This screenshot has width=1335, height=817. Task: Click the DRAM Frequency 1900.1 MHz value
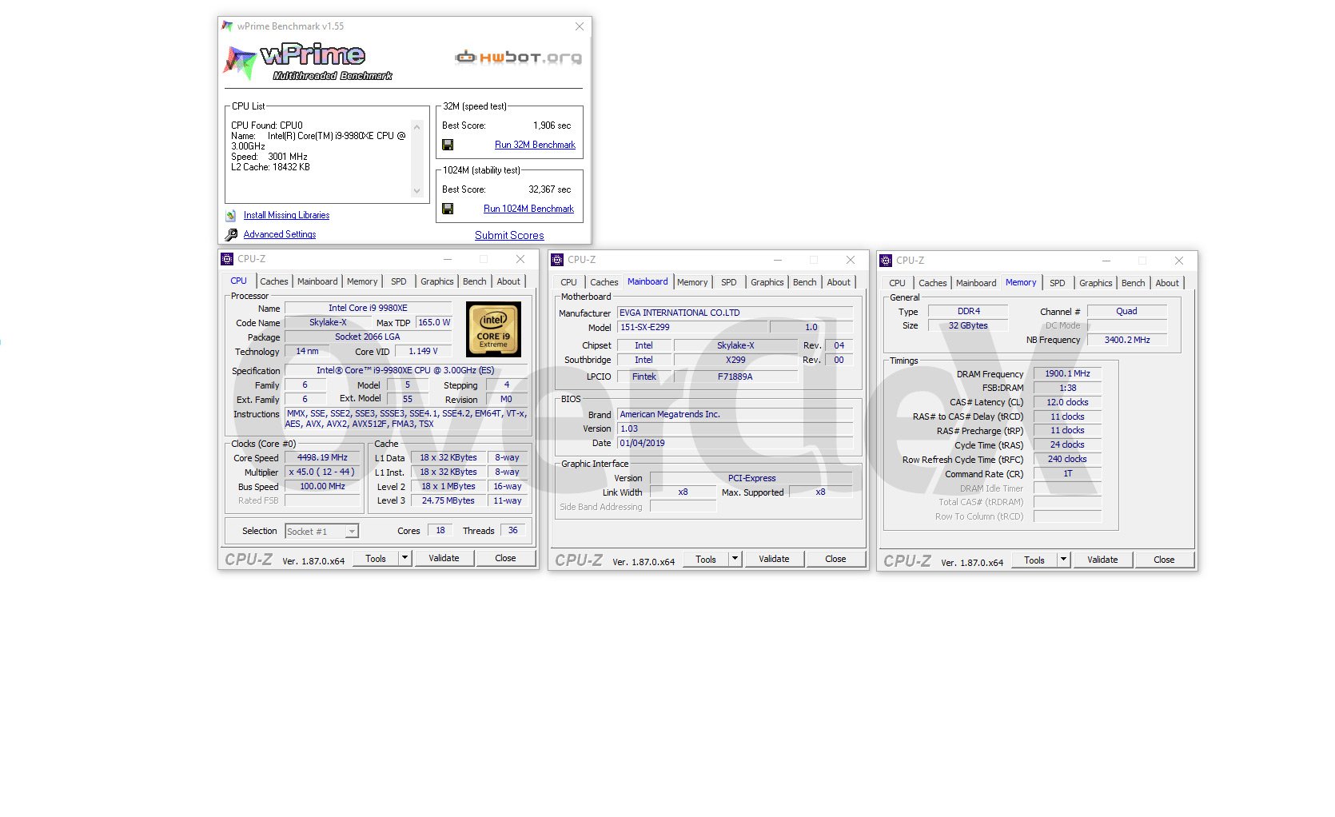click(x=1067, y=373)
